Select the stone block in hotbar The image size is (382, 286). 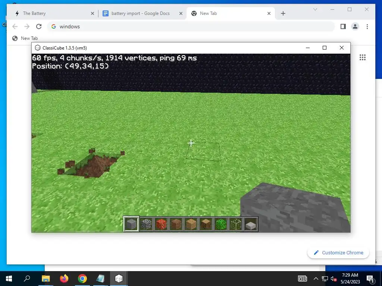pos(131,224)
